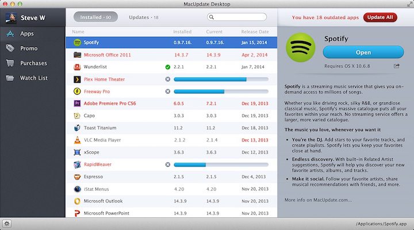
Task: Switch to the Updates tab
Action: 144,17
